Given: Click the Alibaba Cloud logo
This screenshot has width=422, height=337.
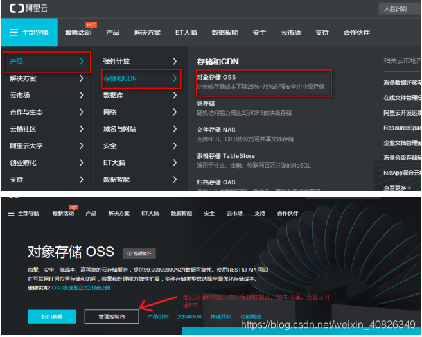Looking at the screenshot, I should 28,8.
